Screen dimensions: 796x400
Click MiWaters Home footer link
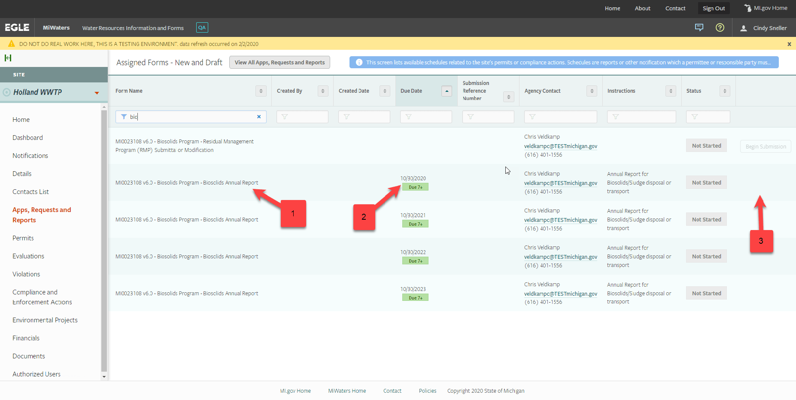point(347,391)
